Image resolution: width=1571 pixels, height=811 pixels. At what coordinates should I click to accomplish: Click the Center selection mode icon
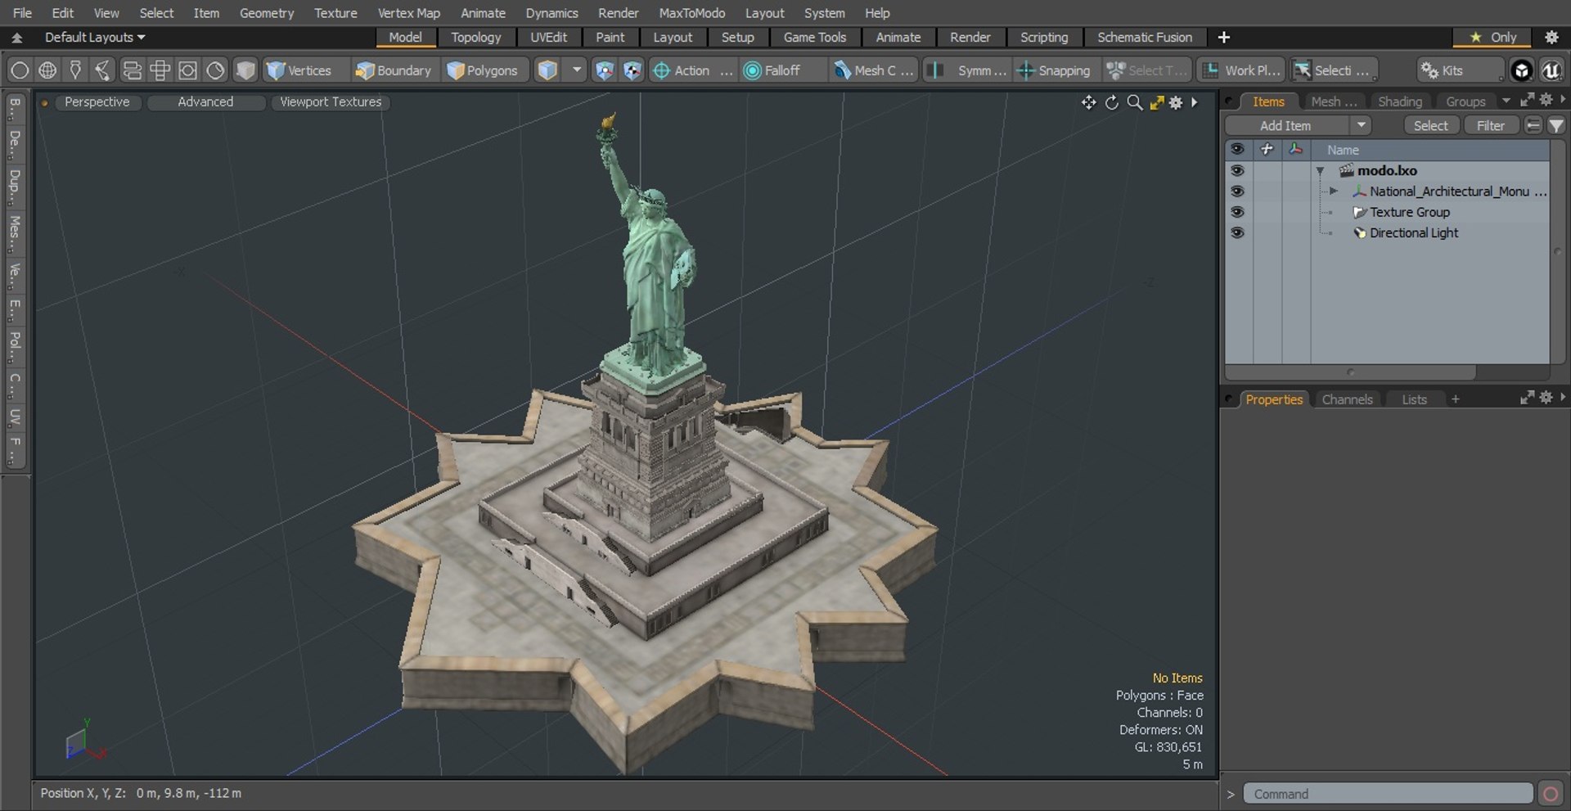604,70
